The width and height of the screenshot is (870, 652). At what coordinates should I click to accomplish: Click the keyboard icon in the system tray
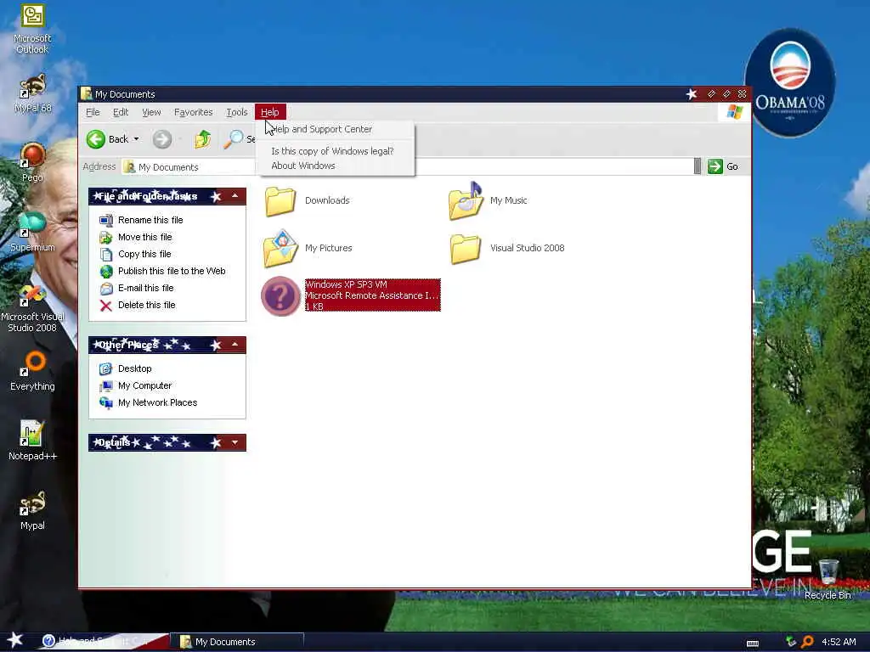(x=753, y=644)
